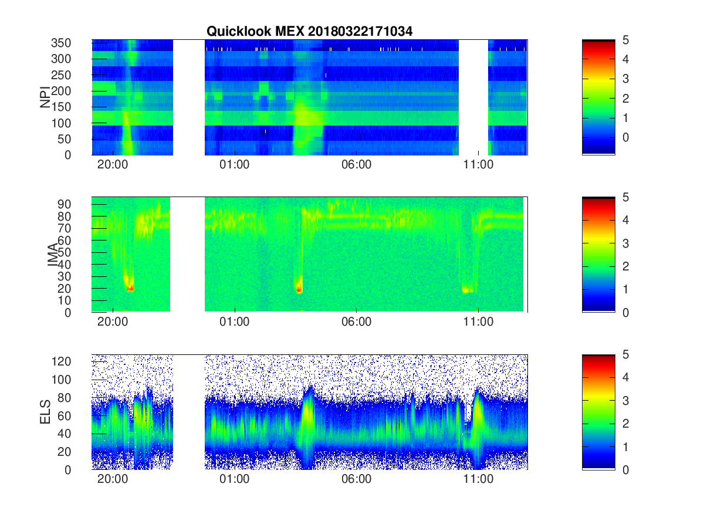Click '06:00' time label under IMA panel
704x528 pixels.
tap(357, 323)
